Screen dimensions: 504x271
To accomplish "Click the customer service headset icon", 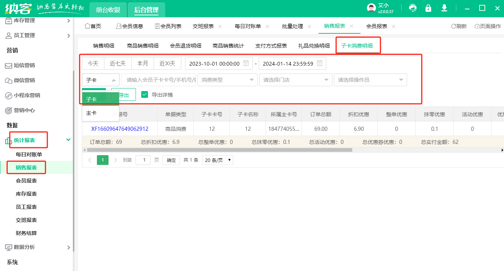I will point(413,8).
